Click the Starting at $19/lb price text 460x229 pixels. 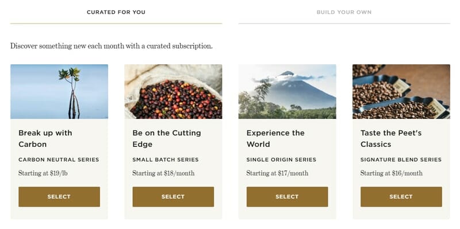[43, 173]
